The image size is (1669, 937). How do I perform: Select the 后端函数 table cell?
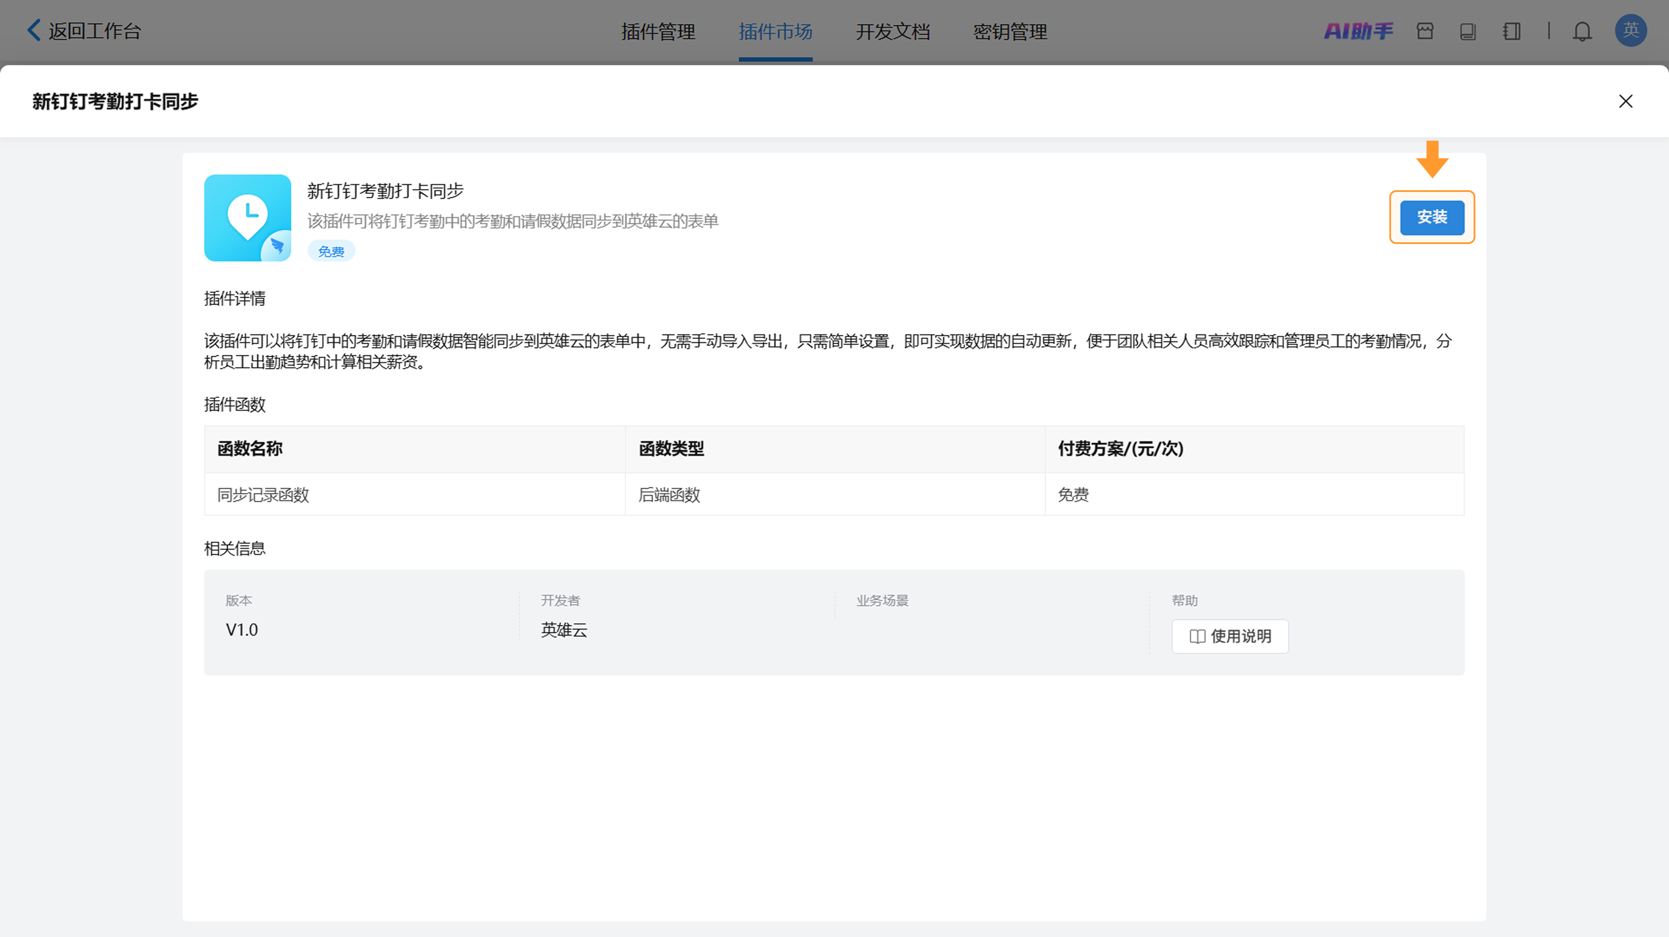tap(834, 495)
